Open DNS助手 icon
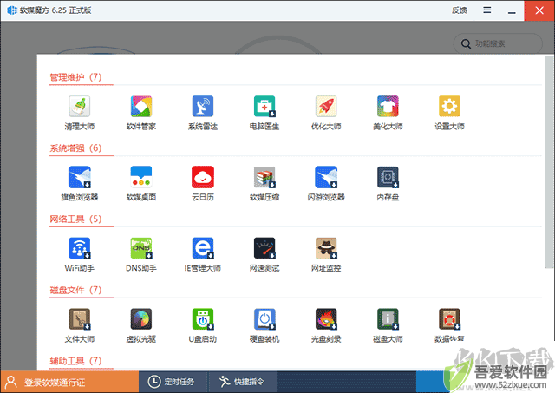Image resolution: width=555 pixels, height=393 pixels. (x=140, y=248)
